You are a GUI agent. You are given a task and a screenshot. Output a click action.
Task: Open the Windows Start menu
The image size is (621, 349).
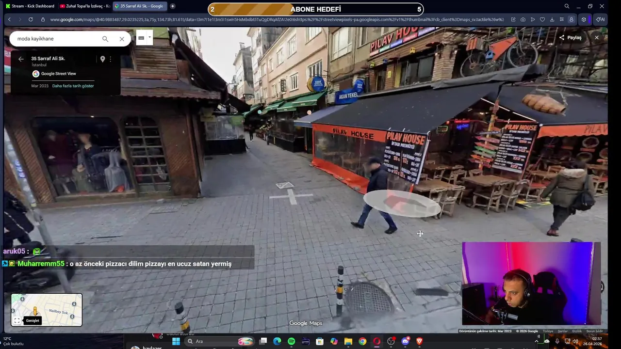[176, 341]
